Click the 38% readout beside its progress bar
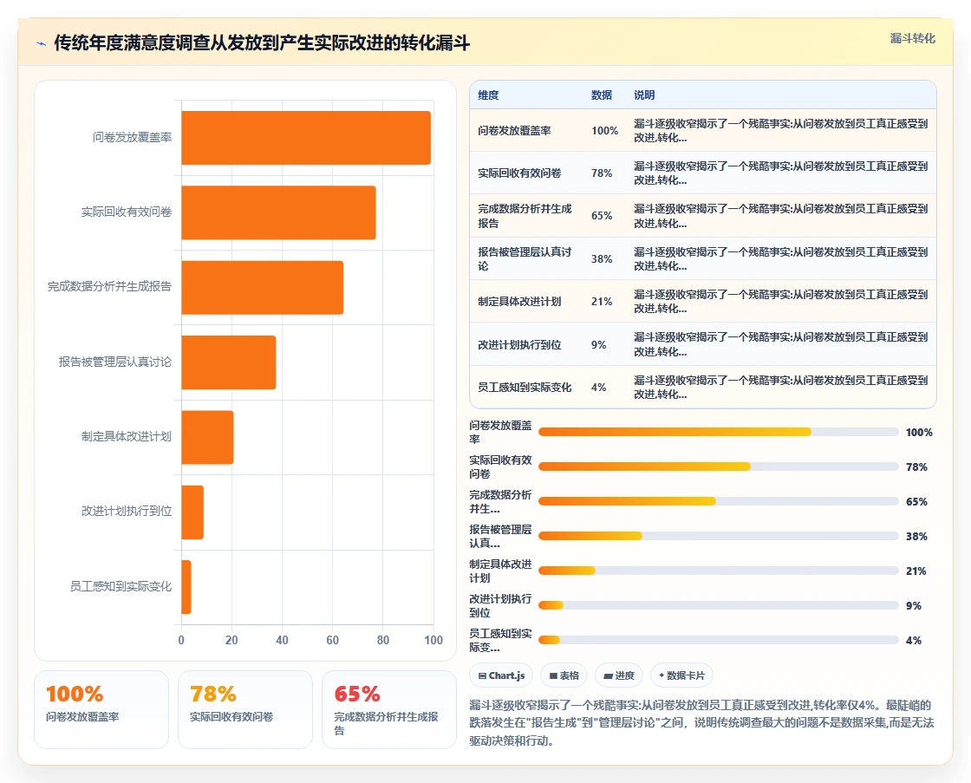Image resolution: width=971 pixels, height=783 pixels. pyautogui.click(x=916, y=537)
